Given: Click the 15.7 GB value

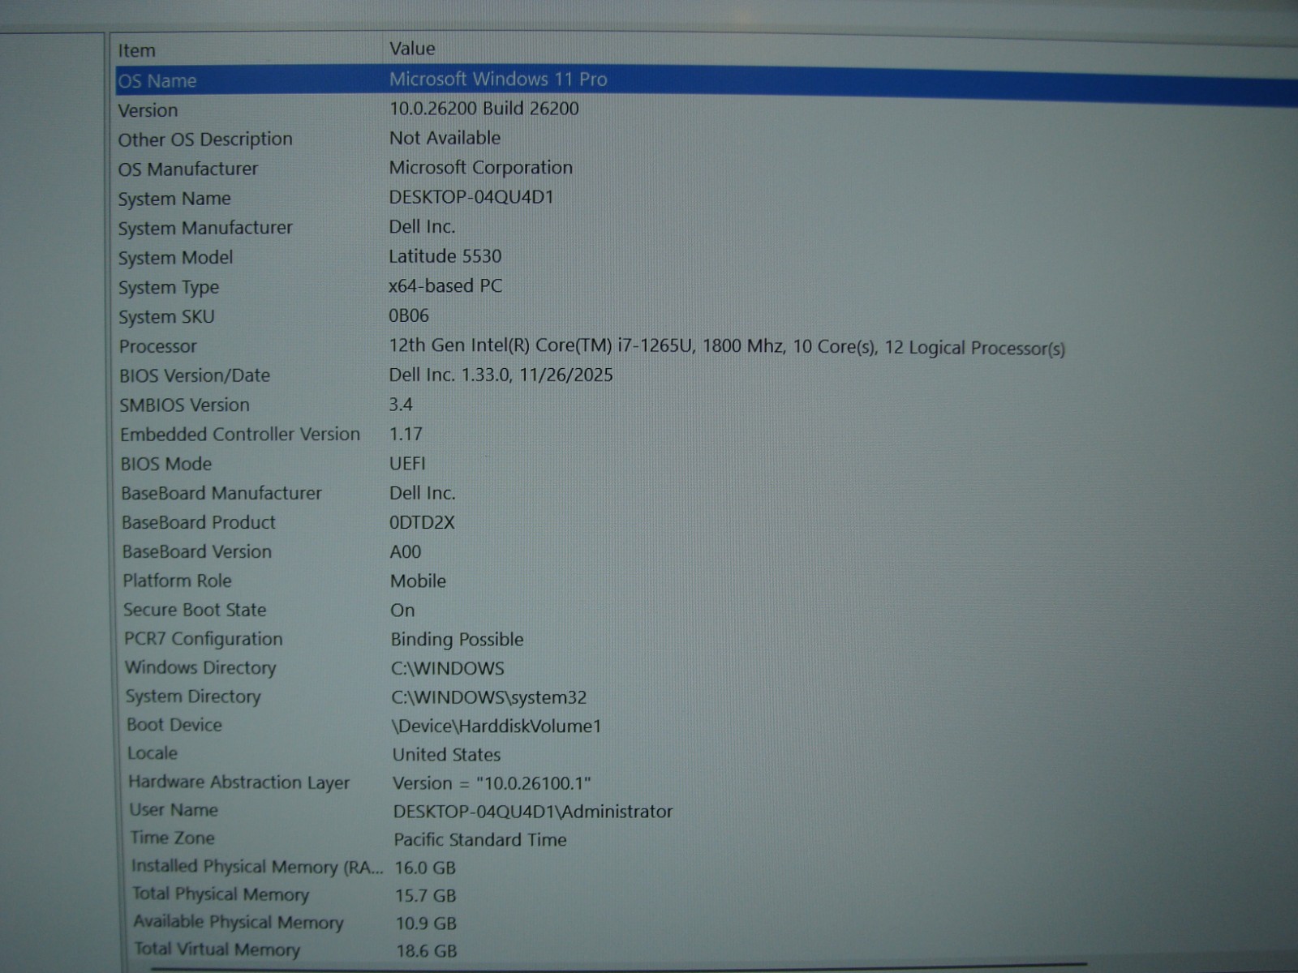Looking at the screenshot, I should point(426,895).
